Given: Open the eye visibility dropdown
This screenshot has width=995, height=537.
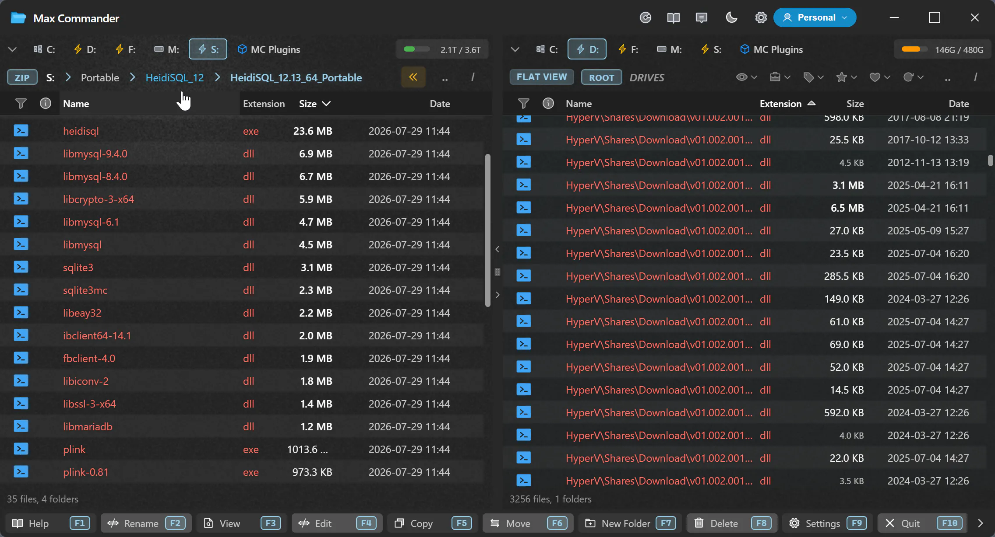Looking at the screenshot, I should tap(746, 77).
